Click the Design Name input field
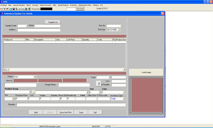The image size is (213, 128). [74, 85]
